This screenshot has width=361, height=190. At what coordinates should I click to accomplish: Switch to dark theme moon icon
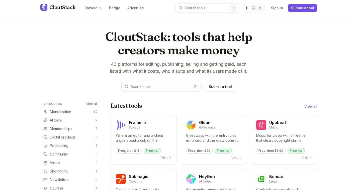point(261,8)
